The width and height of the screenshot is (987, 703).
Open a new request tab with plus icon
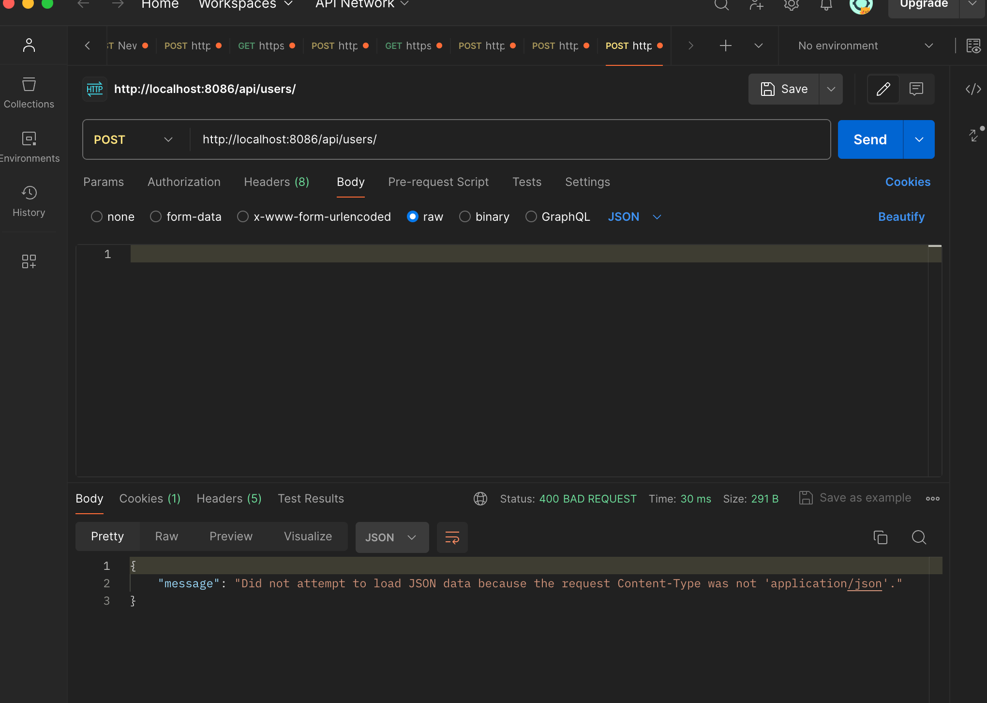tap(725, 46)
